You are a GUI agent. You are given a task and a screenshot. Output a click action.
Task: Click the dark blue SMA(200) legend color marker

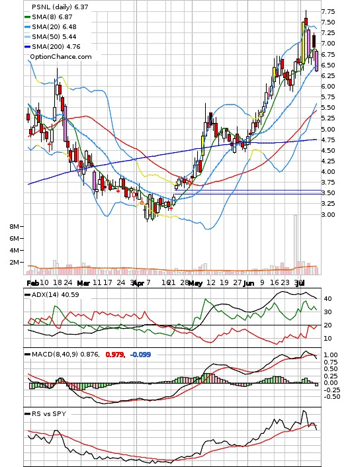coord(27,47)
